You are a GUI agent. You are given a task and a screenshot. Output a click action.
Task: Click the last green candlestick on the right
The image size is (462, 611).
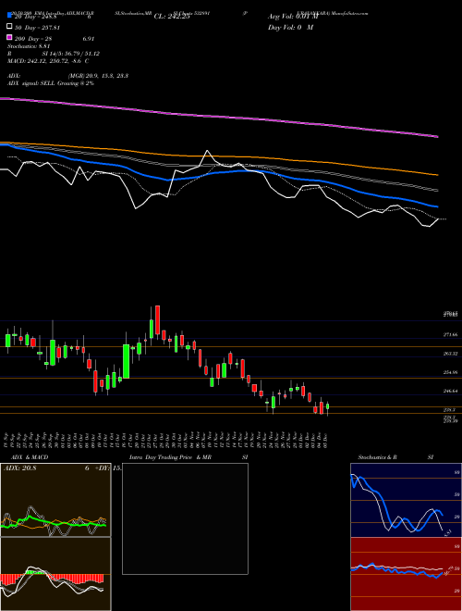point(327,406)
